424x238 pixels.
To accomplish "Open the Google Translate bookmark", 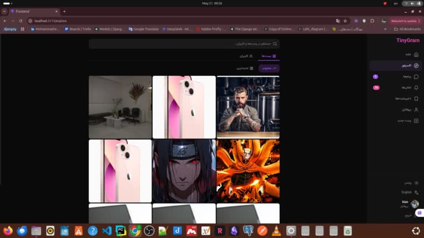I will point(144,29).
